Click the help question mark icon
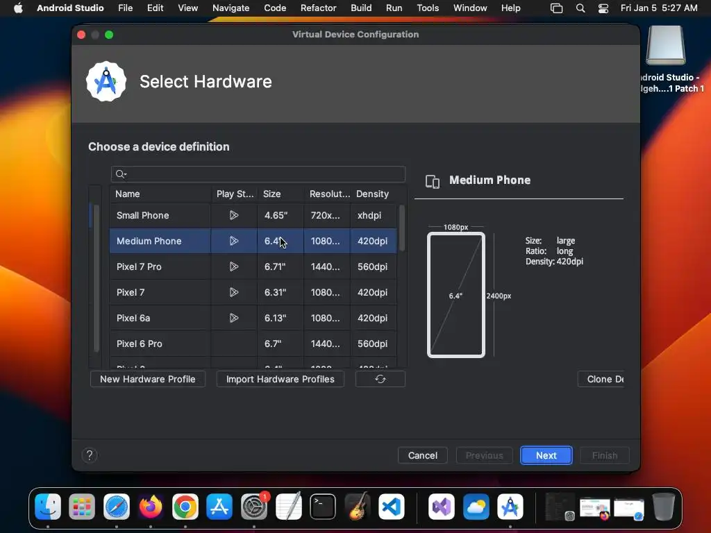The width and height of the screenshot is (711, 533). pos(90,455)
